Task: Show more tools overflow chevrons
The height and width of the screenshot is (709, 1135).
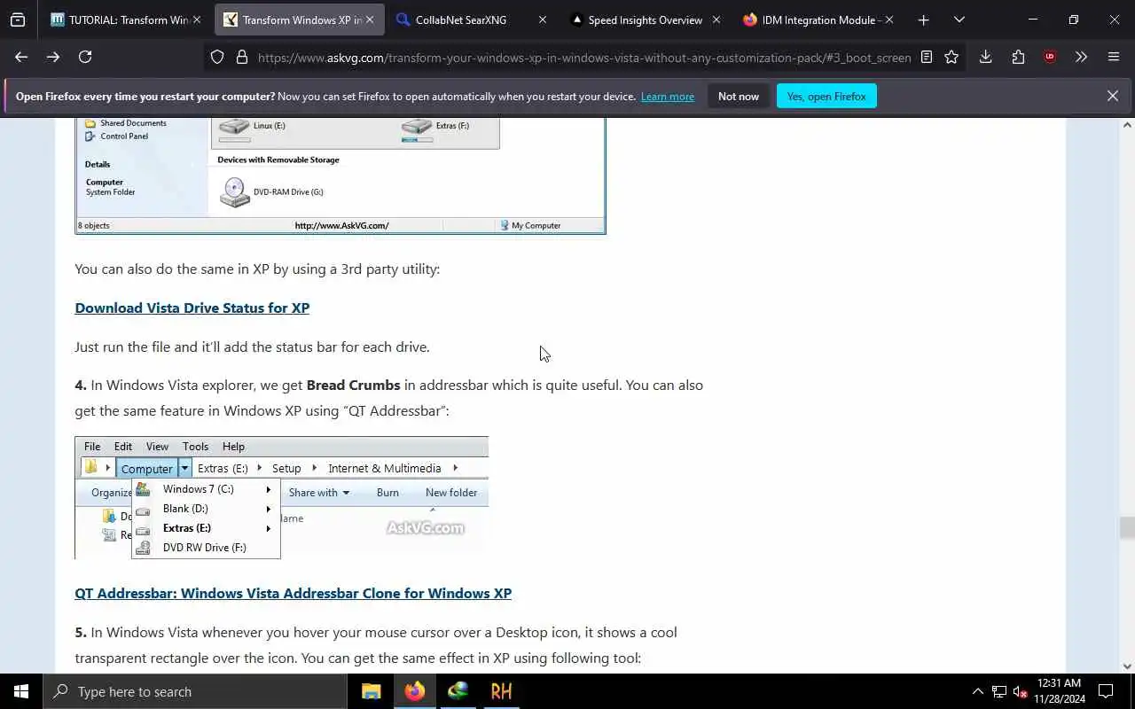Action: point(1081,57)
